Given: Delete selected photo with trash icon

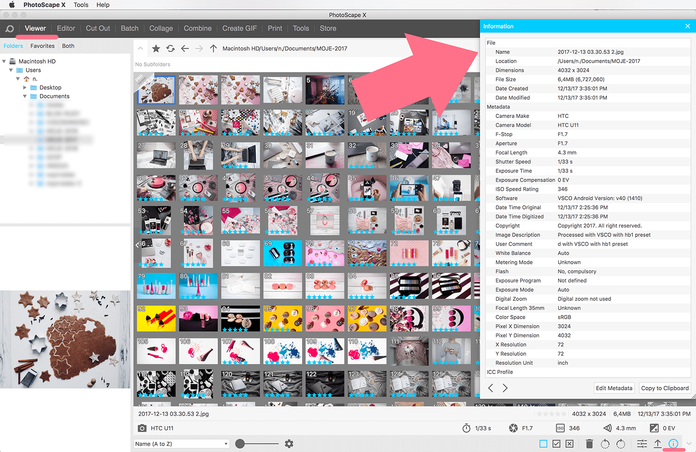Looking at the screenshot, I should (x=589, y=444).
